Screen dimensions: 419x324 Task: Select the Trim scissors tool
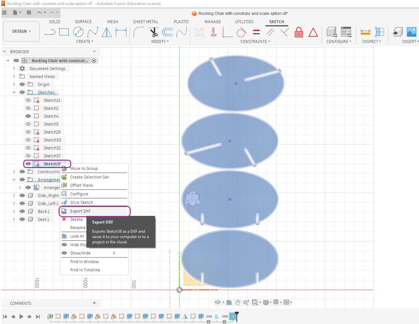click(153, 32)
